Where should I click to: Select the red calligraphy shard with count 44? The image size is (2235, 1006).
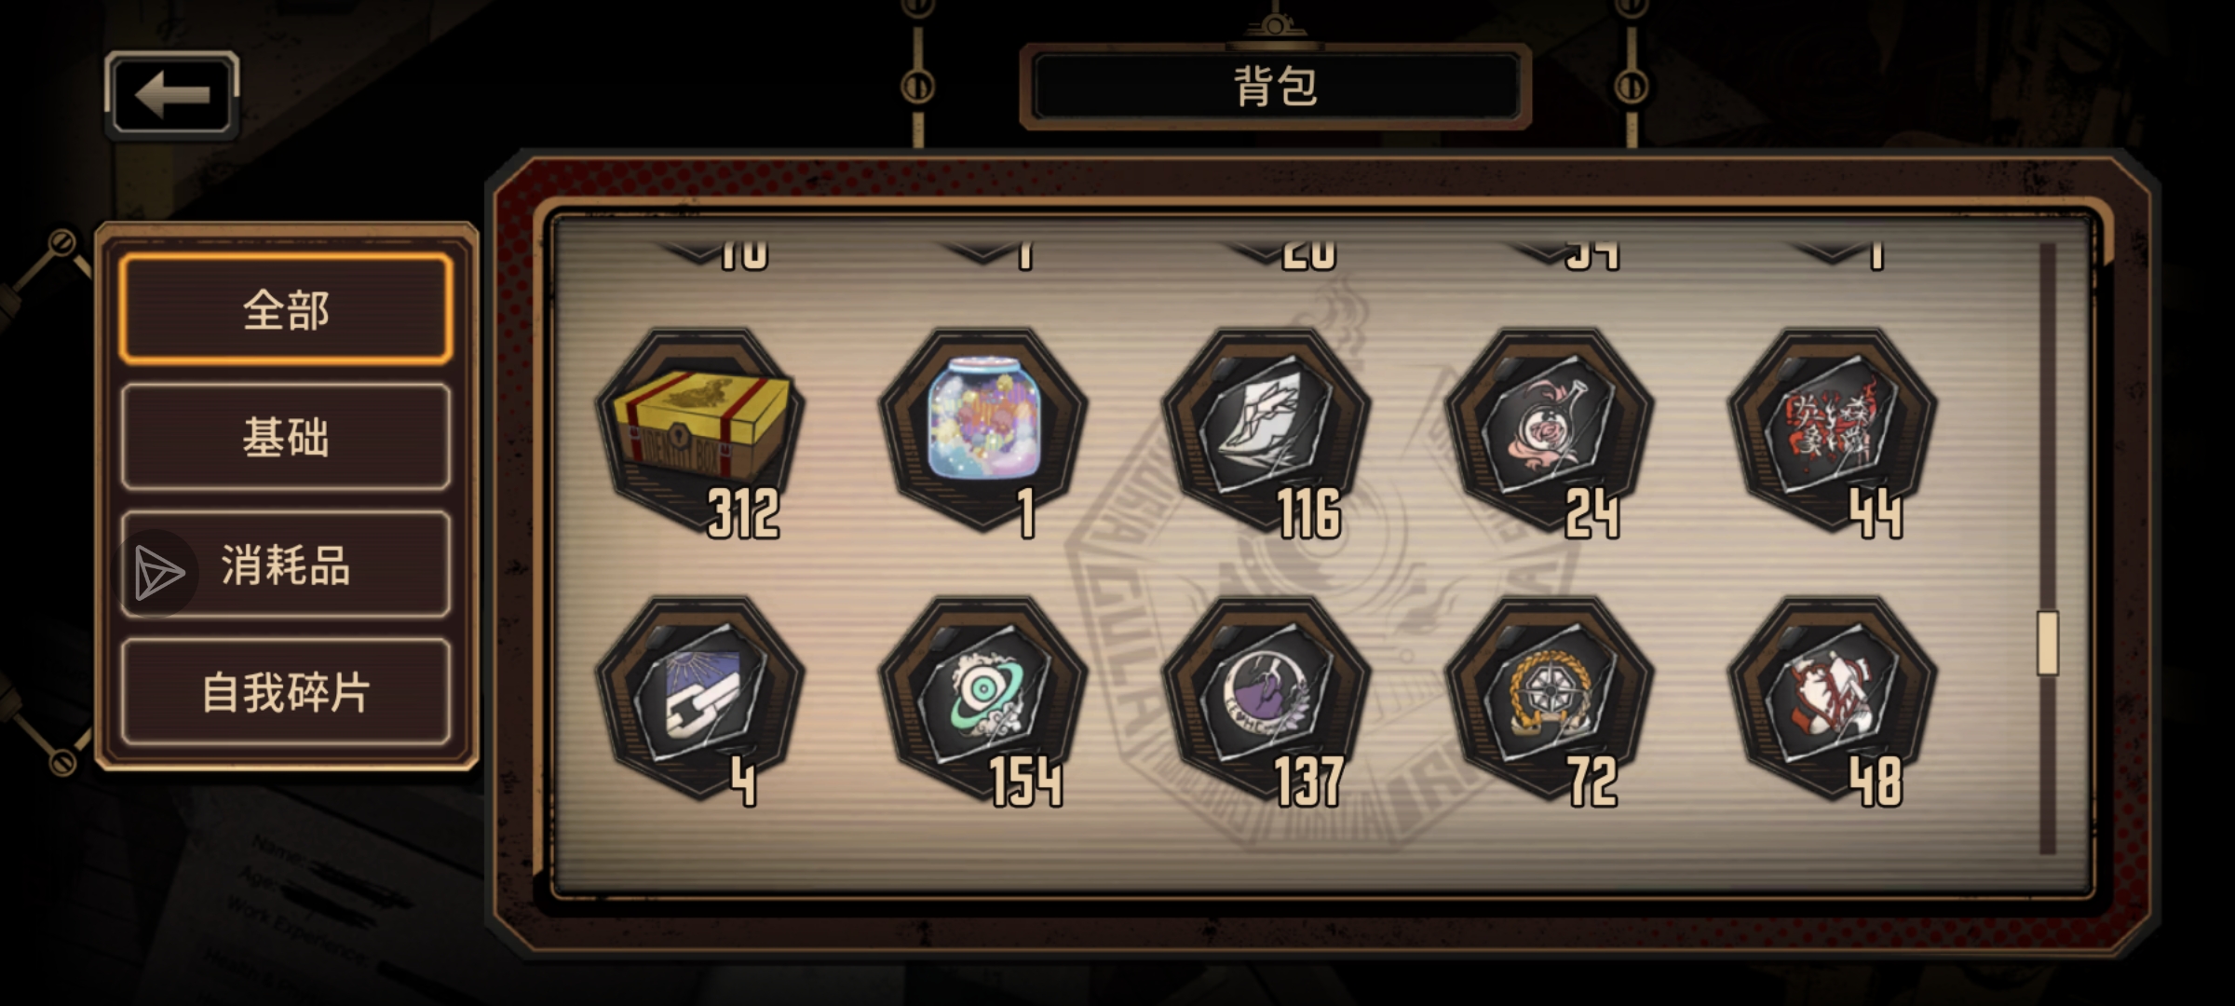(x=1833, y=431)
